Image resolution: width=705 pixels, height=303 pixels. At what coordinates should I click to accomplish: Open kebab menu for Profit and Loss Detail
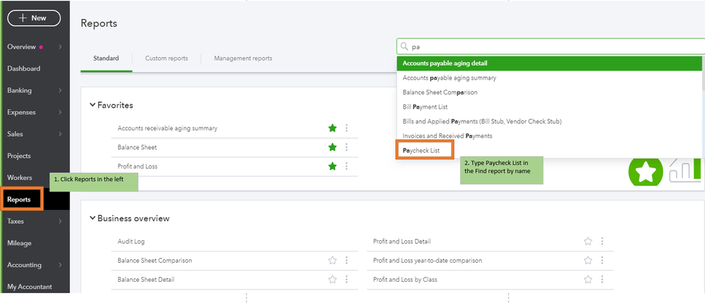(x=602, y=242)
